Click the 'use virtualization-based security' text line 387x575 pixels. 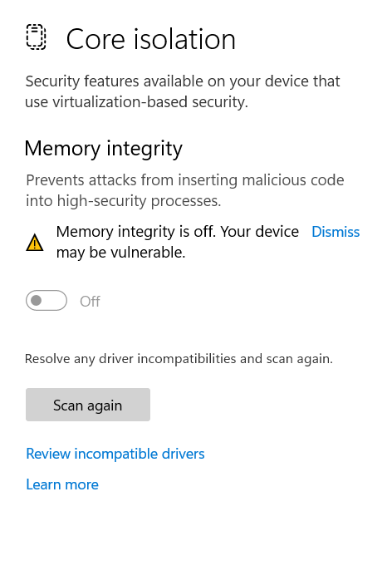coord(136,102)
